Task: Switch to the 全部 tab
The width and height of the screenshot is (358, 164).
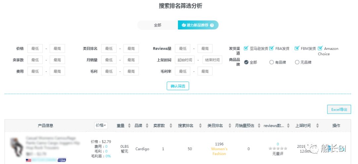Action: point(157,25)
